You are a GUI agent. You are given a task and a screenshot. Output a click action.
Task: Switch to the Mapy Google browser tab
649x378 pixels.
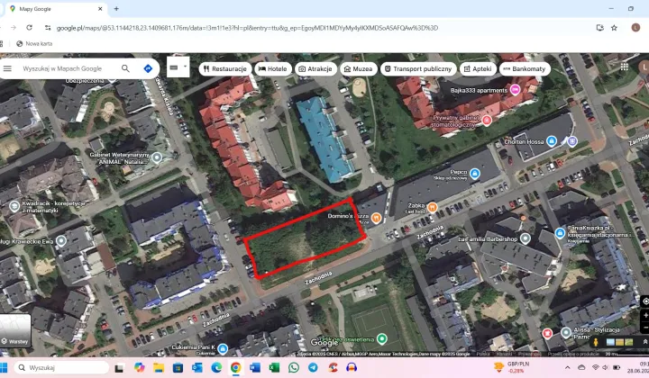click(54, 9)
